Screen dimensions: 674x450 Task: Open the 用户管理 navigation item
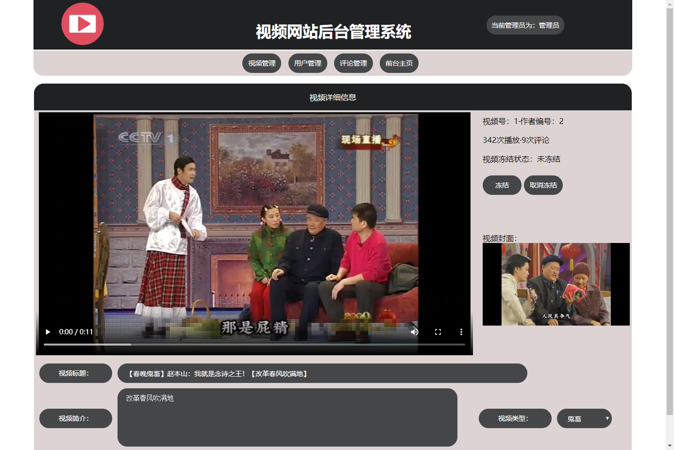coord(308,63)
